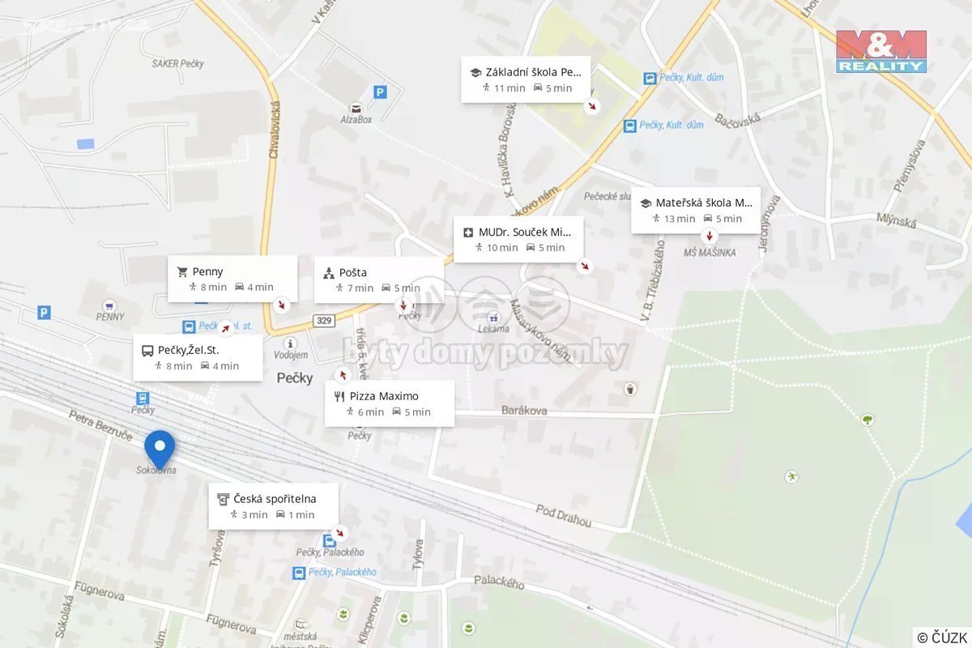Click the blue location pin at Sokolovna
The width and height of the screenshot is (972, 648).
[160, 450]
